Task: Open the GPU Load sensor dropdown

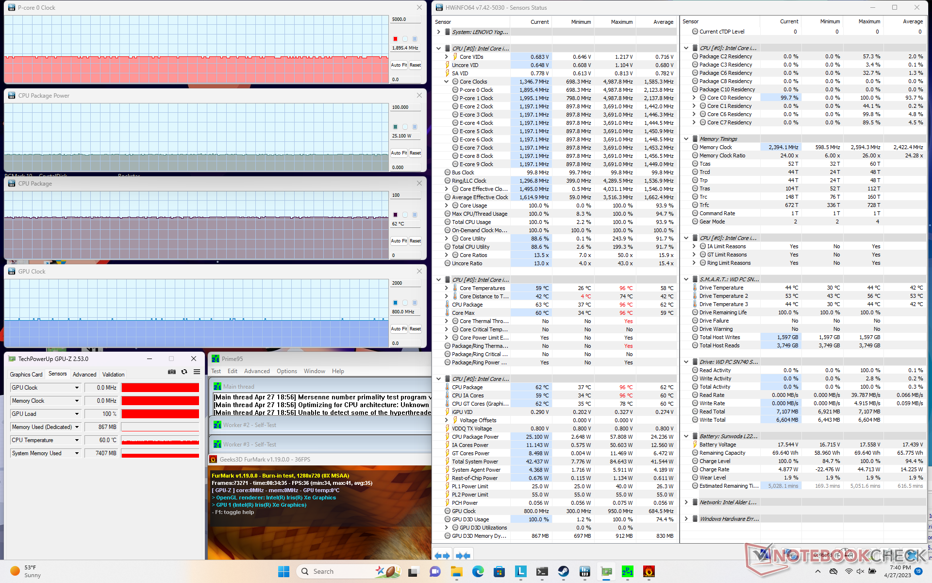Action: [77, 414]
